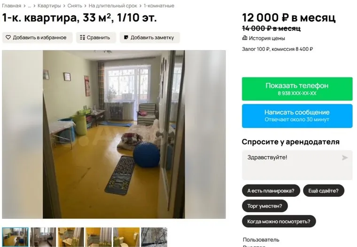Open the collapsed breadcrumb ellipsis
Screen dimensions: 357x247
coord(30,6)
